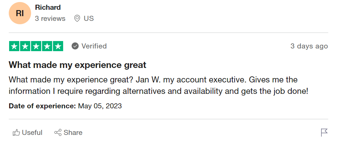Screen dimensions: 337x144
Task: Click the Verified label text
Action: tap(94, 46)
